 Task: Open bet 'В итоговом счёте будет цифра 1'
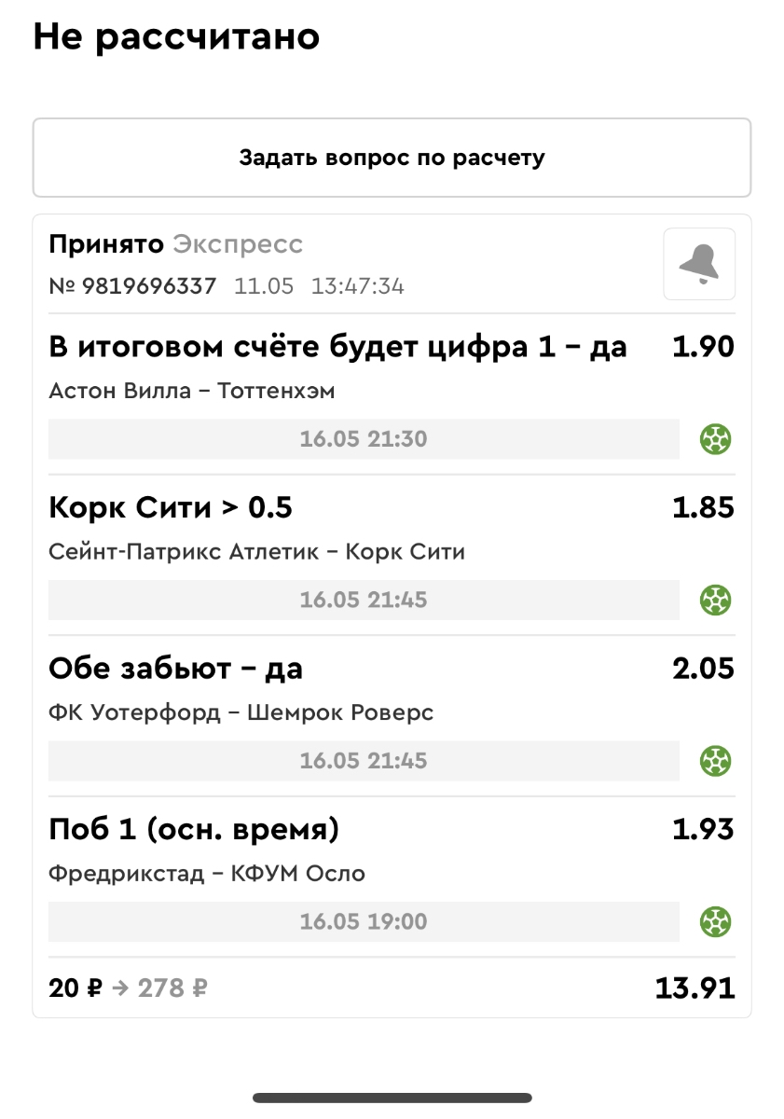coord(337,347)
